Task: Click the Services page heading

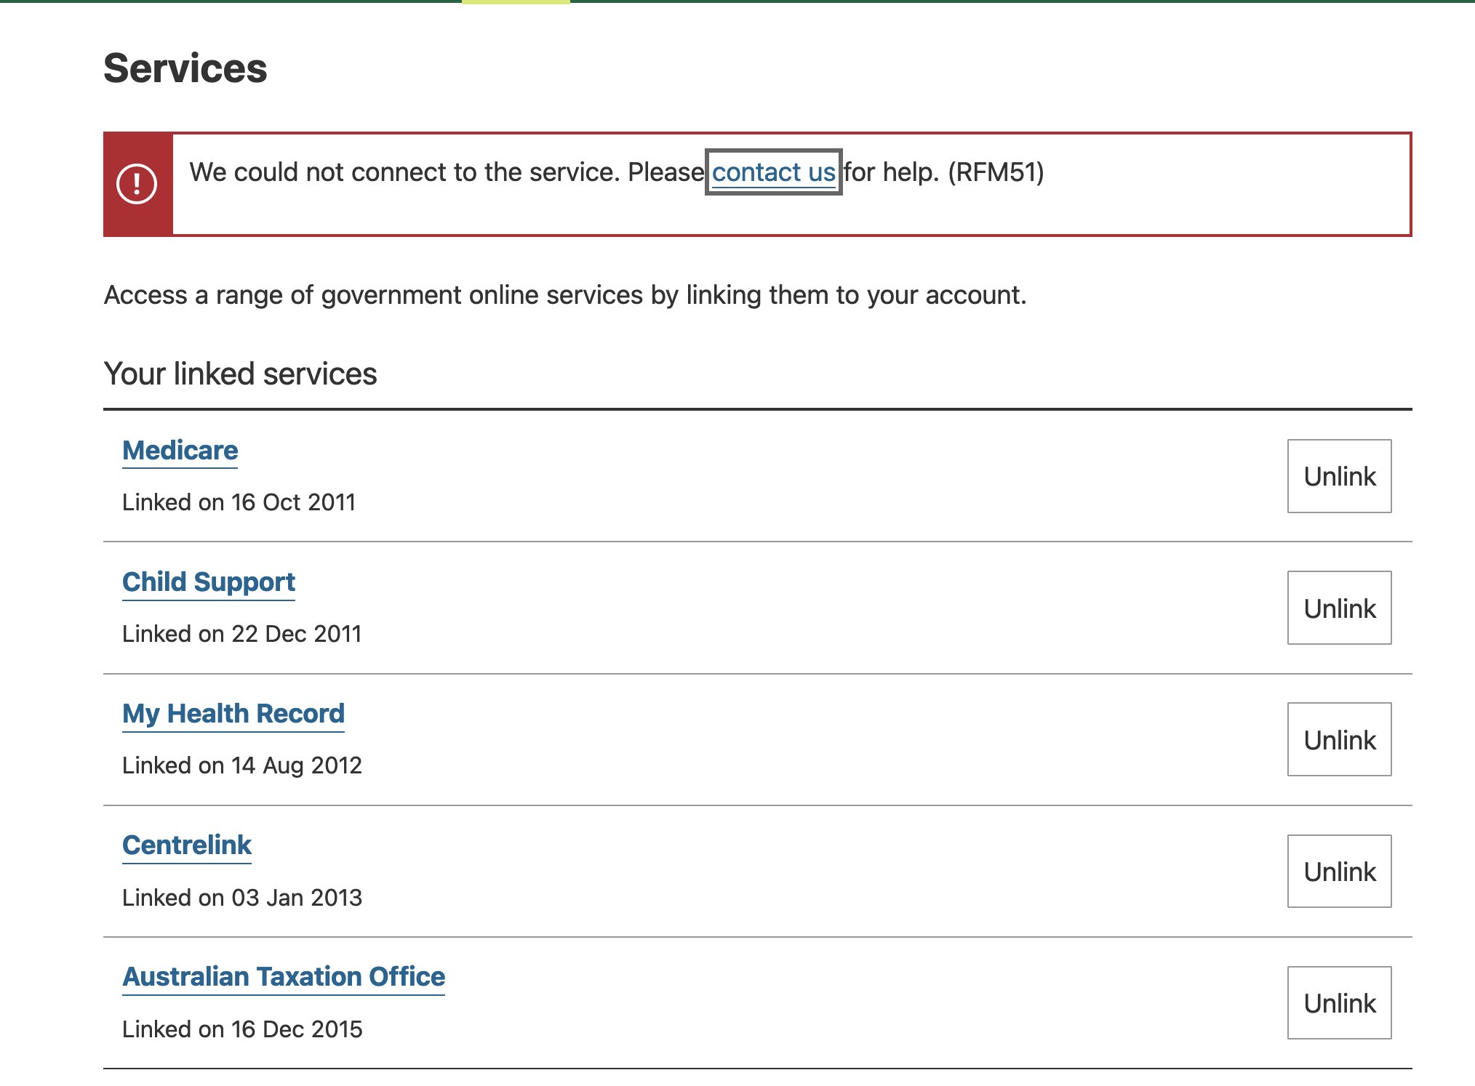Action: click(x=185, y=68)
